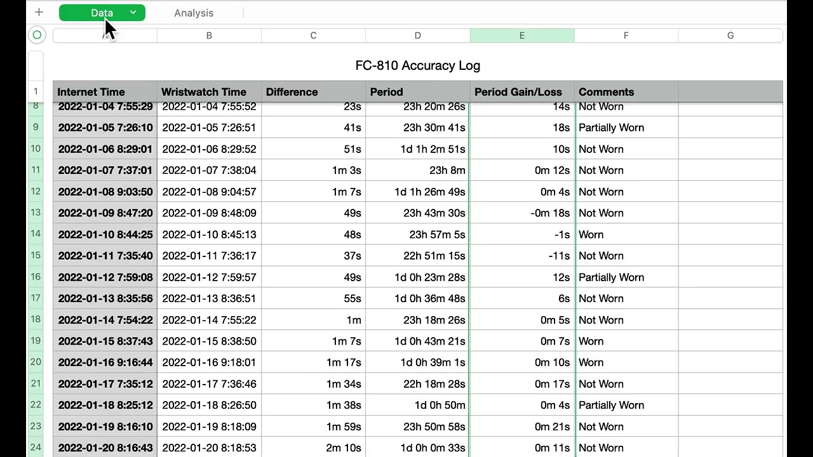Select cell containing 2022-01-10 8:44:25
The height and width of the screenshot is (457, 813).
click(105, 235)
